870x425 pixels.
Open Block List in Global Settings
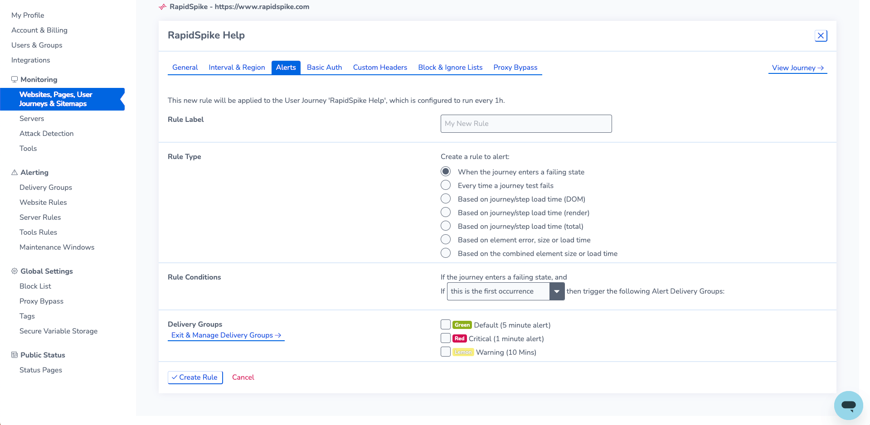(35, 286)
